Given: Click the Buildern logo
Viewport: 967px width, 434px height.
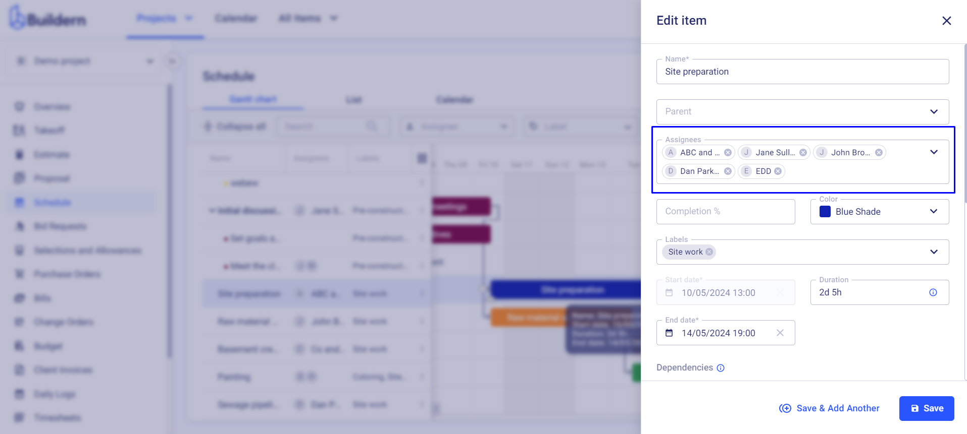Looking at the screenshot, I should 47,18.
